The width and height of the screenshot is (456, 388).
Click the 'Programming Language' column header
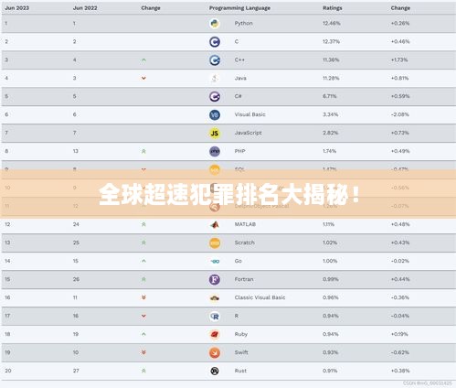239,8
